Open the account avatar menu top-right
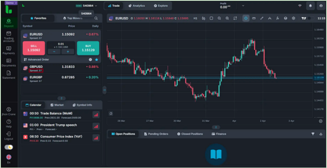The width and height of the screenshot is (327, 168). coord(321,6)
